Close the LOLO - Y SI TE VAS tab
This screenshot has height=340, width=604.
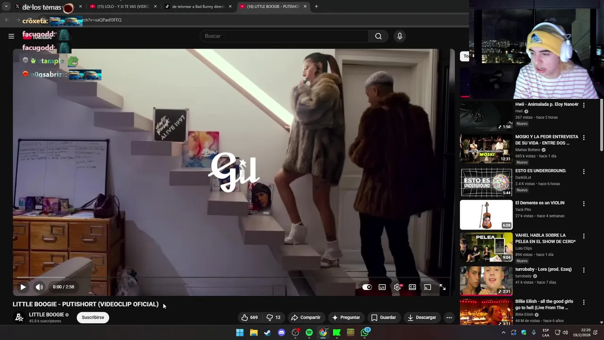(155, 7)
